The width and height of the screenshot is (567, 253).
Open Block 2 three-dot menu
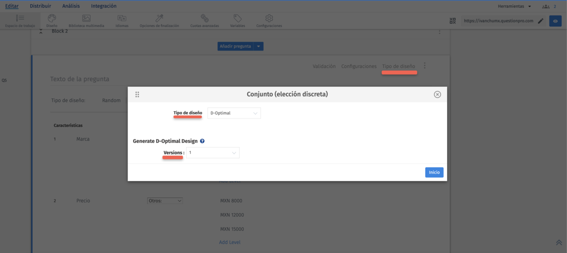click(439, 31)
